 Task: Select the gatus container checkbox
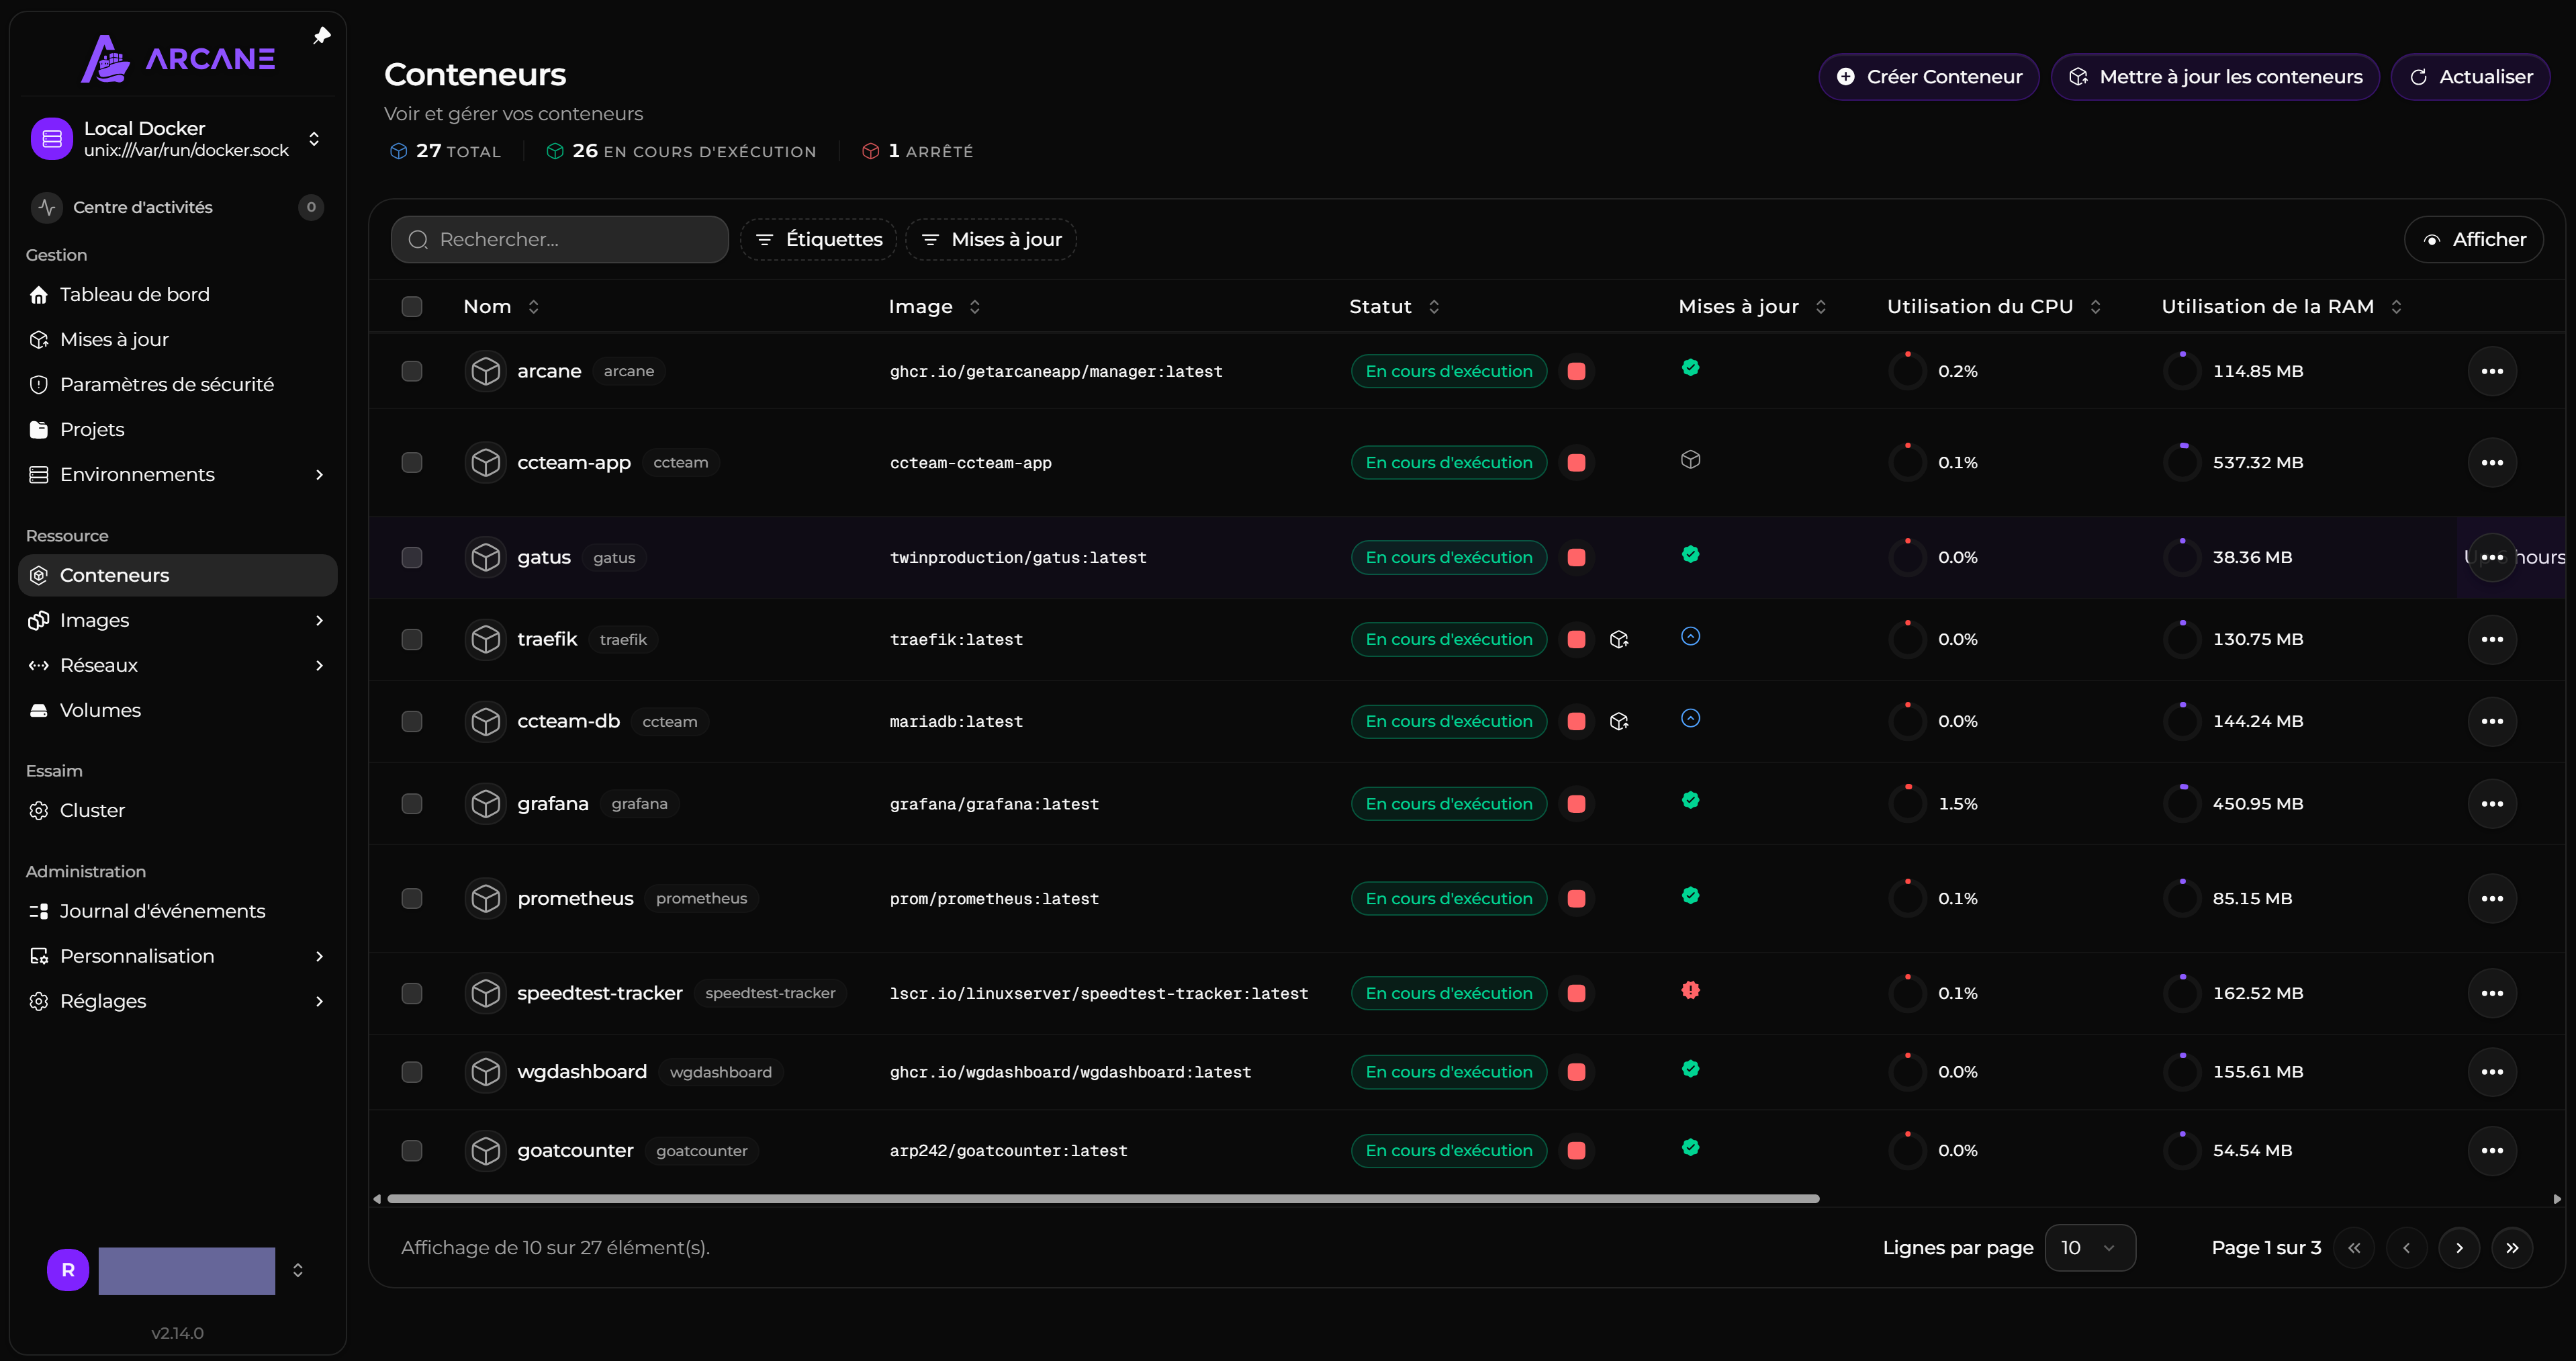pos(412,557)
